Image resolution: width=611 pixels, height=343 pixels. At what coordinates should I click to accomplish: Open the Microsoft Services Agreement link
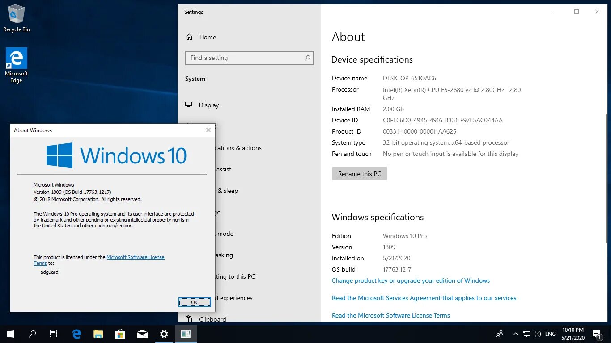(x=424, y=298)
